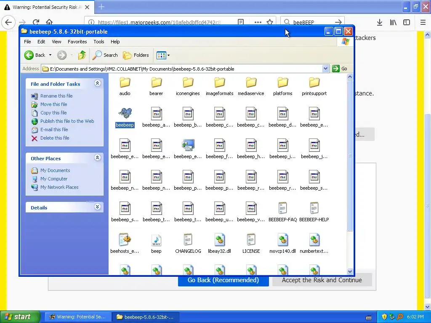This screenshot has height=323, width=431.
Task: Expand the address bar dropdown
Action: tap(325, 69)
